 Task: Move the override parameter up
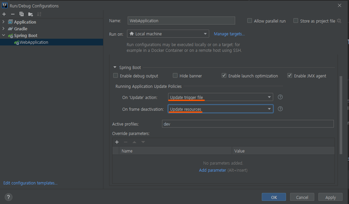click(134, 142)
